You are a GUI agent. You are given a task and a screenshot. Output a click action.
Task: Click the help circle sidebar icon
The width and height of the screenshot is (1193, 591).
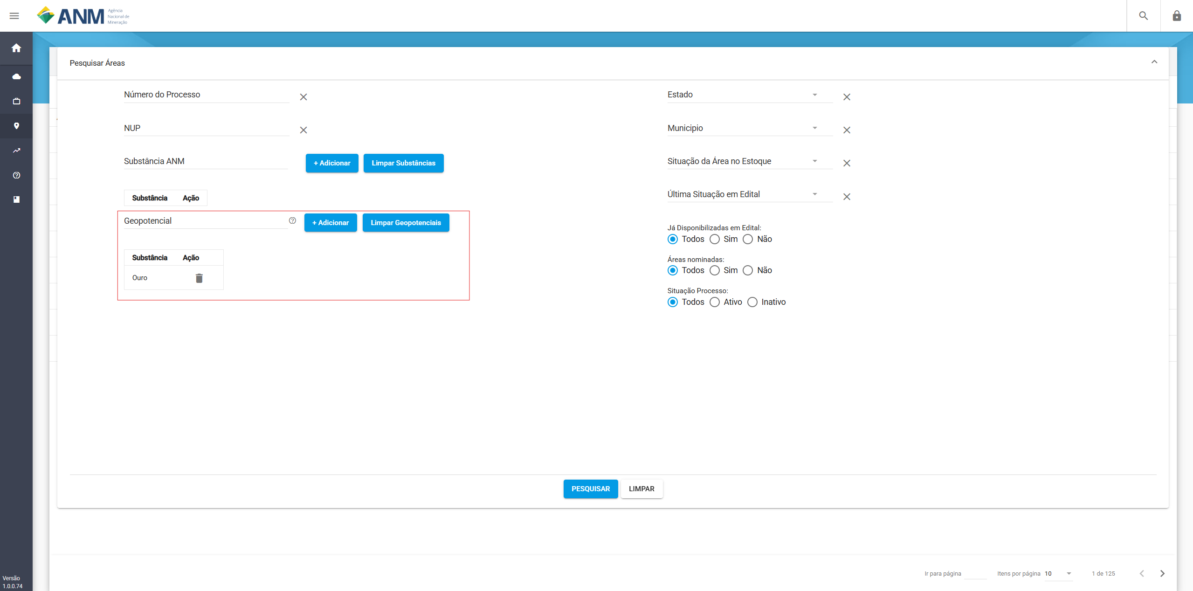16,175
